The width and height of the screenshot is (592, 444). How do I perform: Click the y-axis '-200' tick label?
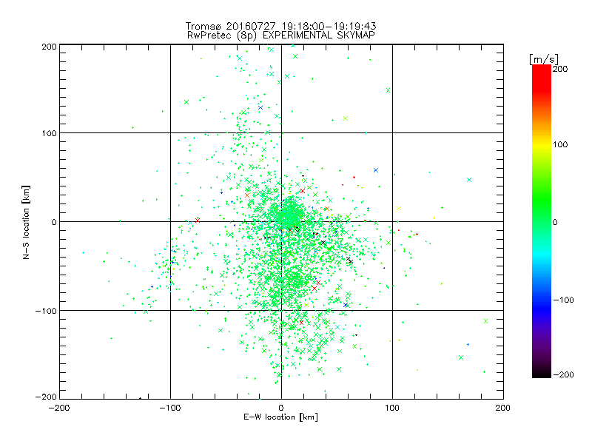tap(46, 397)
